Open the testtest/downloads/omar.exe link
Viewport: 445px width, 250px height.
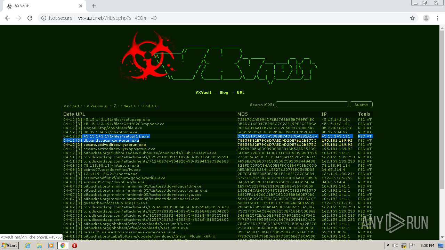pos(145,191)
